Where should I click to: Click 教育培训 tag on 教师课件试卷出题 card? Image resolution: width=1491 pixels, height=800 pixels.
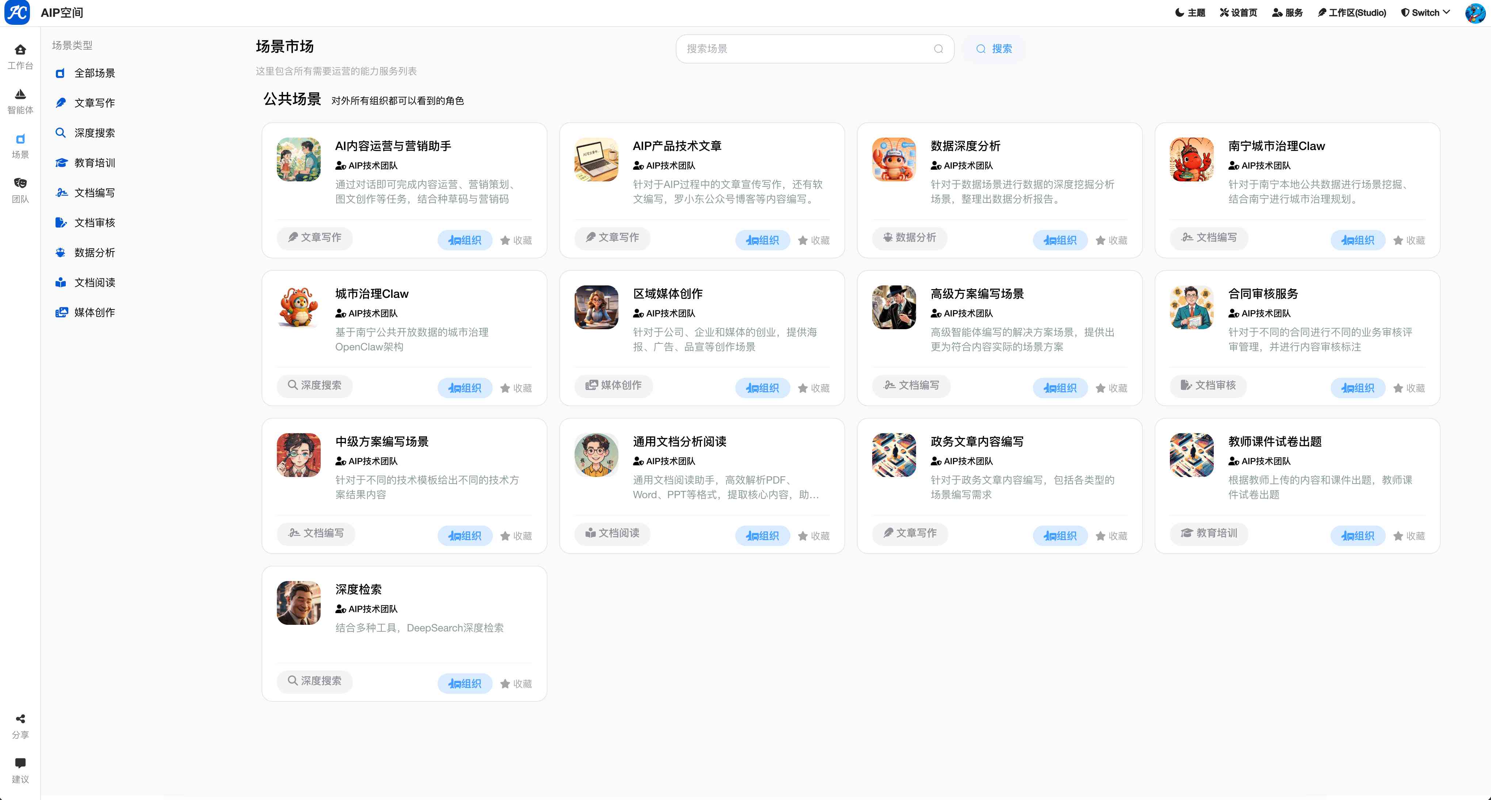[1209, 533]
